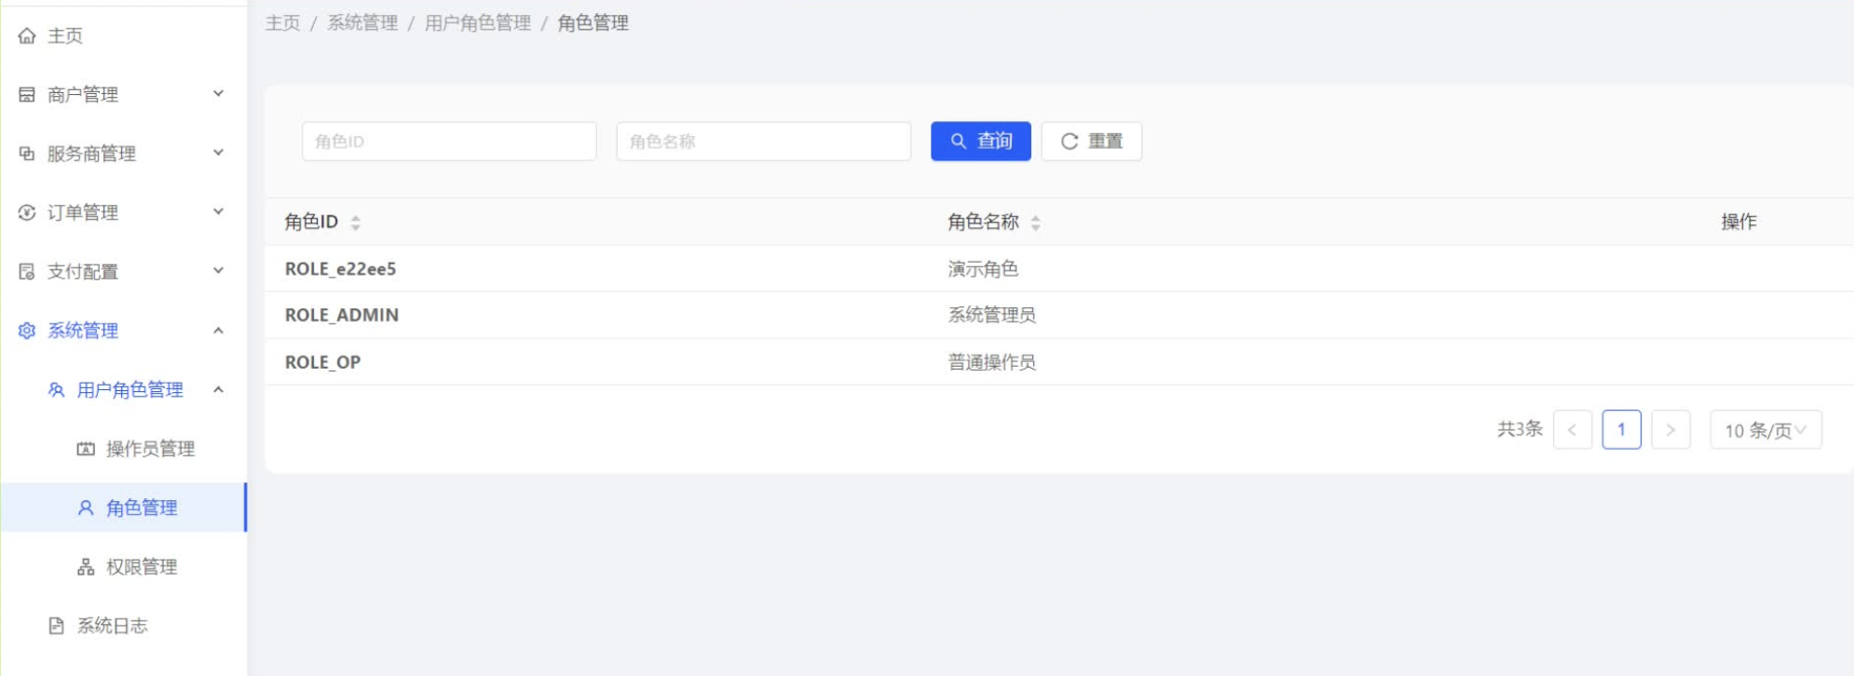1854x676 pixels.
Task: Expand 支付配置 menu chevron
Action: pyautogui.click(x=219, y=271)
